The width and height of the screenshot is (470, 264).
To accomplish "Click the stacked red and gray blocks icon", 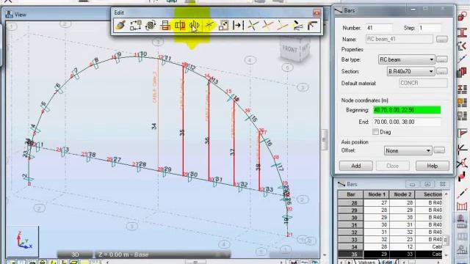I will (463, 73).
